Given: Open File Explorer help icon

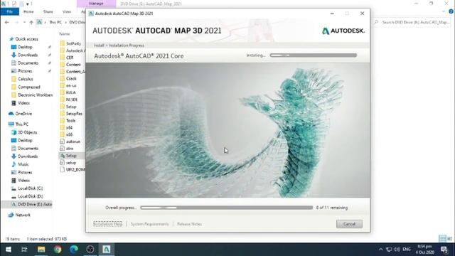Looking at the screenshot, I should click(x=451, y=11).
